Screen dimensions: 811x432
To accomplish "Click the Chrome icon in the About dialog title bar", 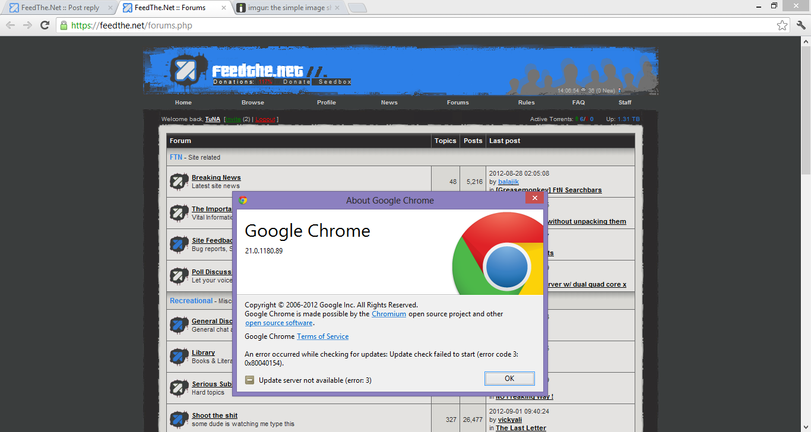I will (243, 200).
